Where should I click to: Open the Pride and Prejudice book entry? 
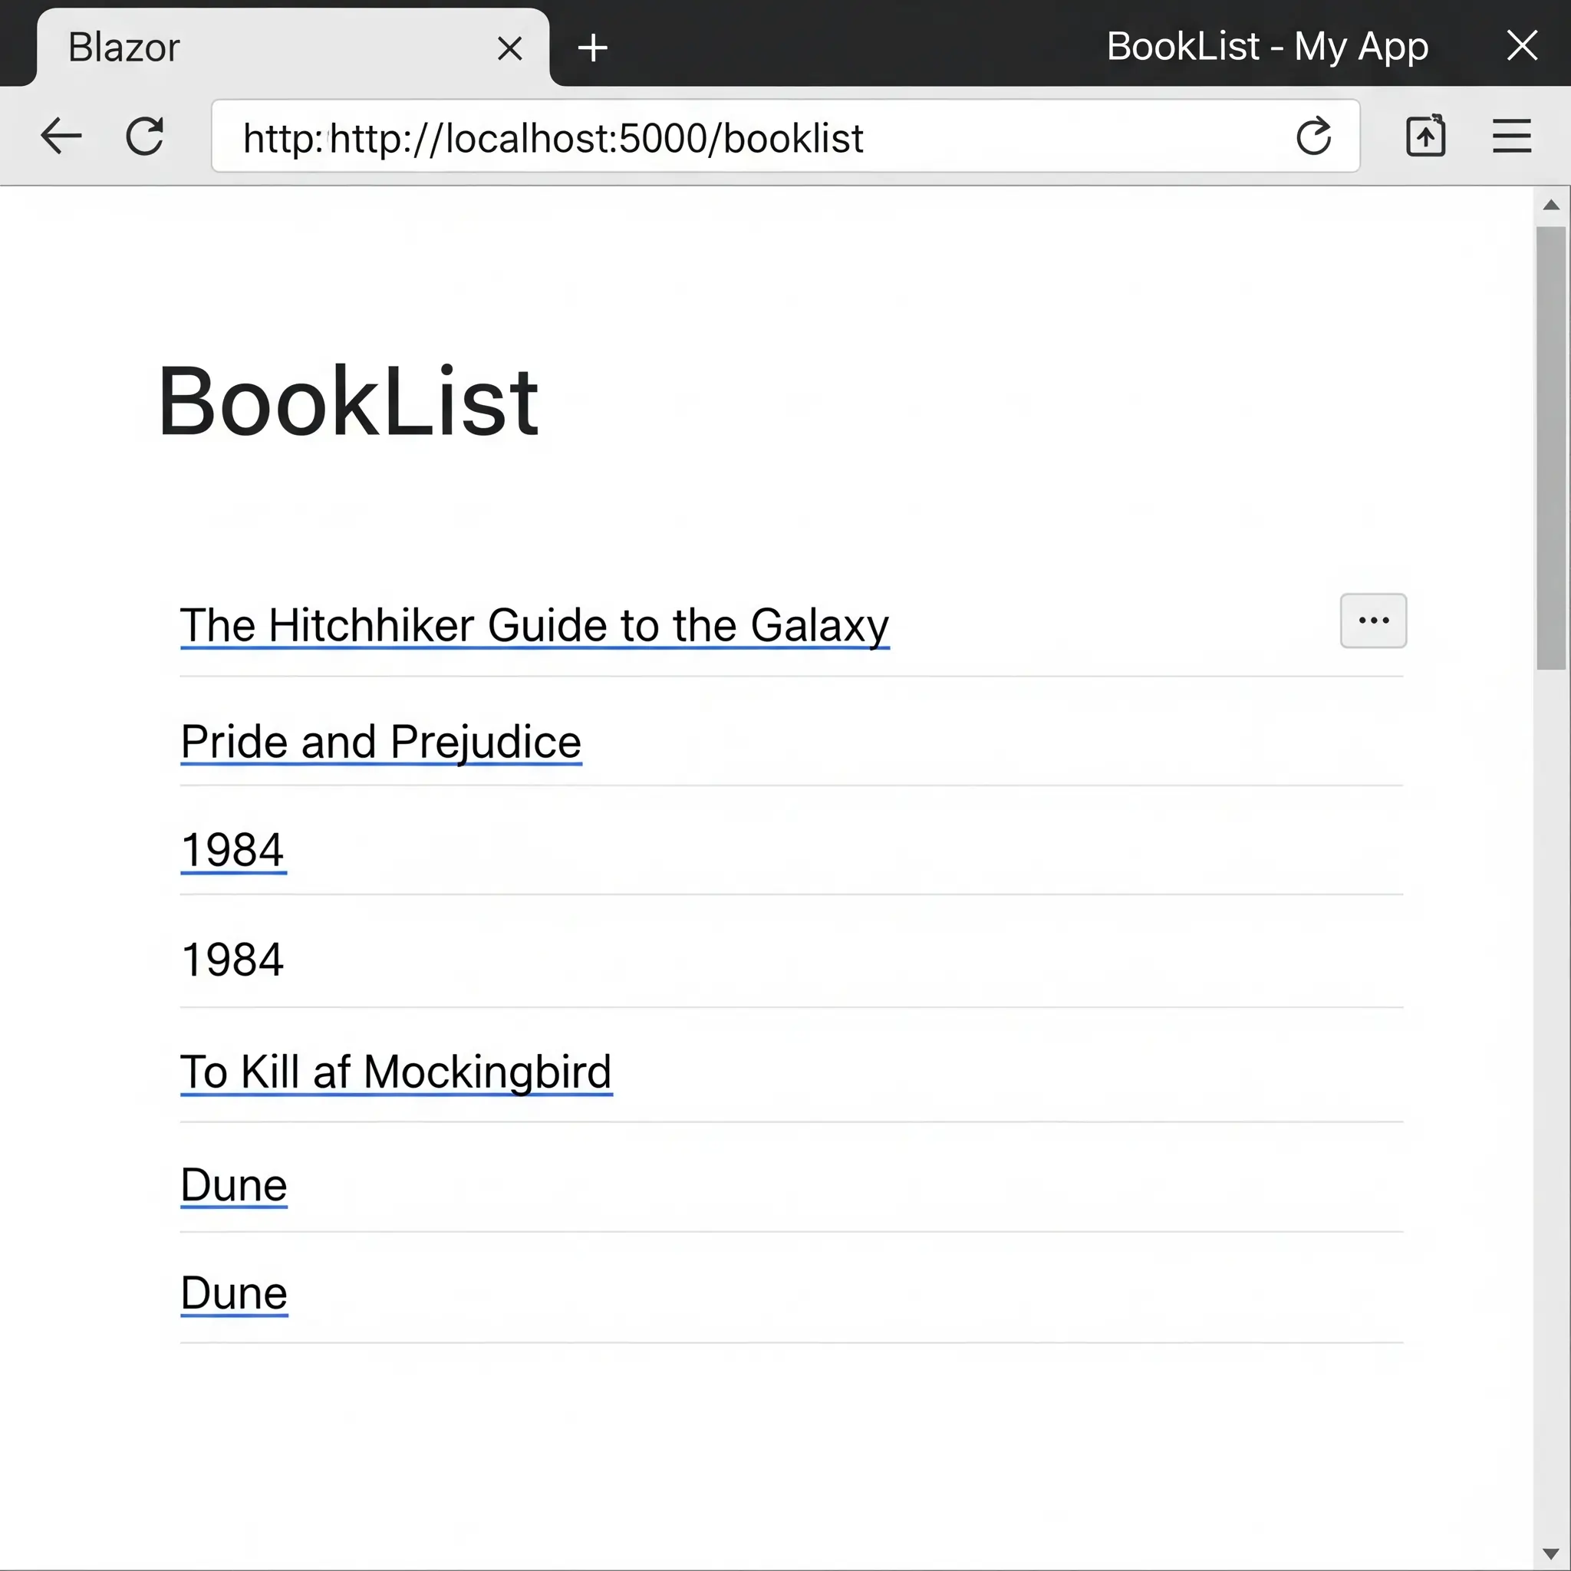[x=380, y=742]
